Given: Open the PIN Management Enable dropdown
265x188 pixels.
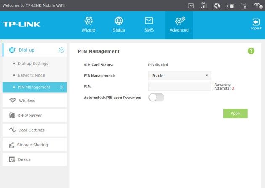Looking at the screenshot, I should click(180, 76).
